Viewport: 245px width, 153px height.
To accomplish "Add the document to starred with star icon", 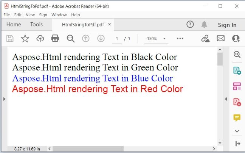I will point(25,38).
